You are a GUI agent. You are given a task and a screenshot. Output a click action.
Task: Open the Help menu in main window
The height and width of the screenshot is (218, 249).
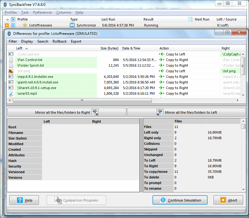79,12
